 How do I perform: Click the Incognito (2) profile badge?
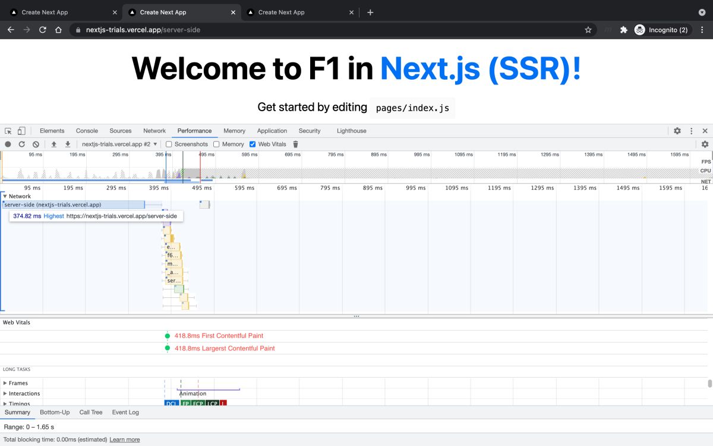click(661, 30)
